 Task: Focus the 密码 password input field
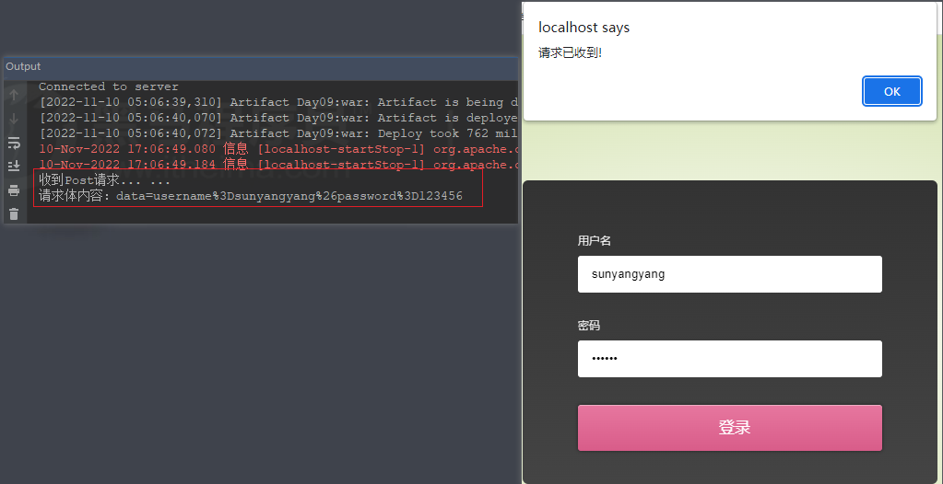[729, 359]
